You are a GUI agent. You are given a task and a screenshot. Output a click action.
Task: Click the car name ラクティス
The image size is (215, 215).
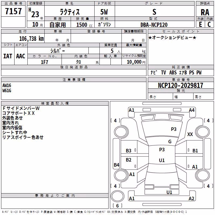[x=70, y=12]
